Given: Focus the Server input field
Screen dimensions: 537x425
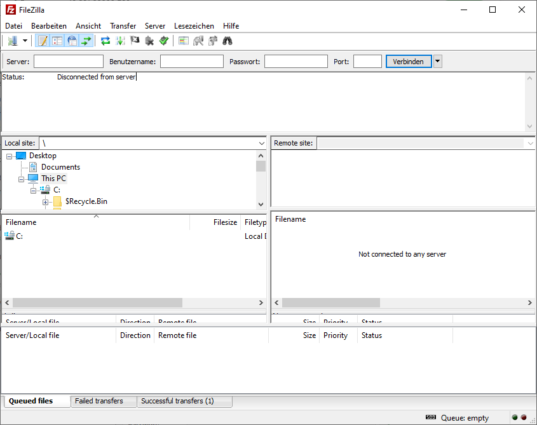Looking at the screenshot, I should 69,62.
